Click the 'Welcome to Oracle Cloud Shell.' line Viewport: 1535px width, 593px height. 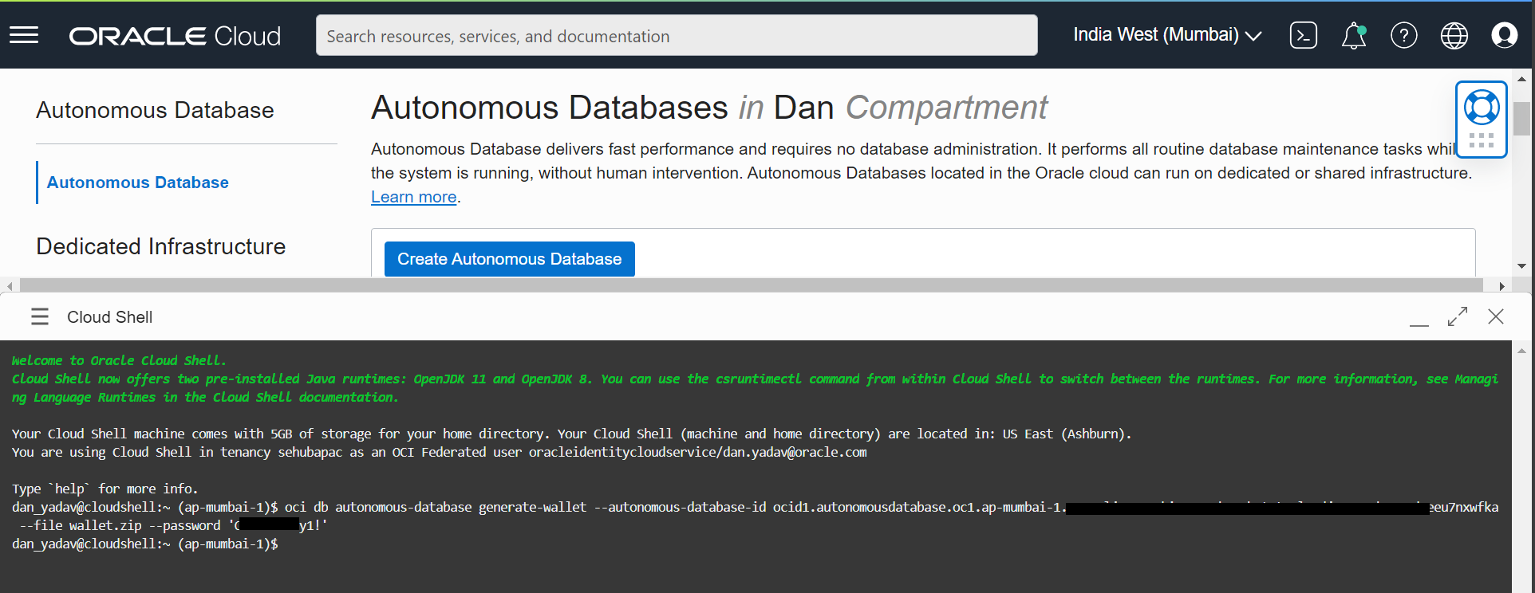pos(119,360)
